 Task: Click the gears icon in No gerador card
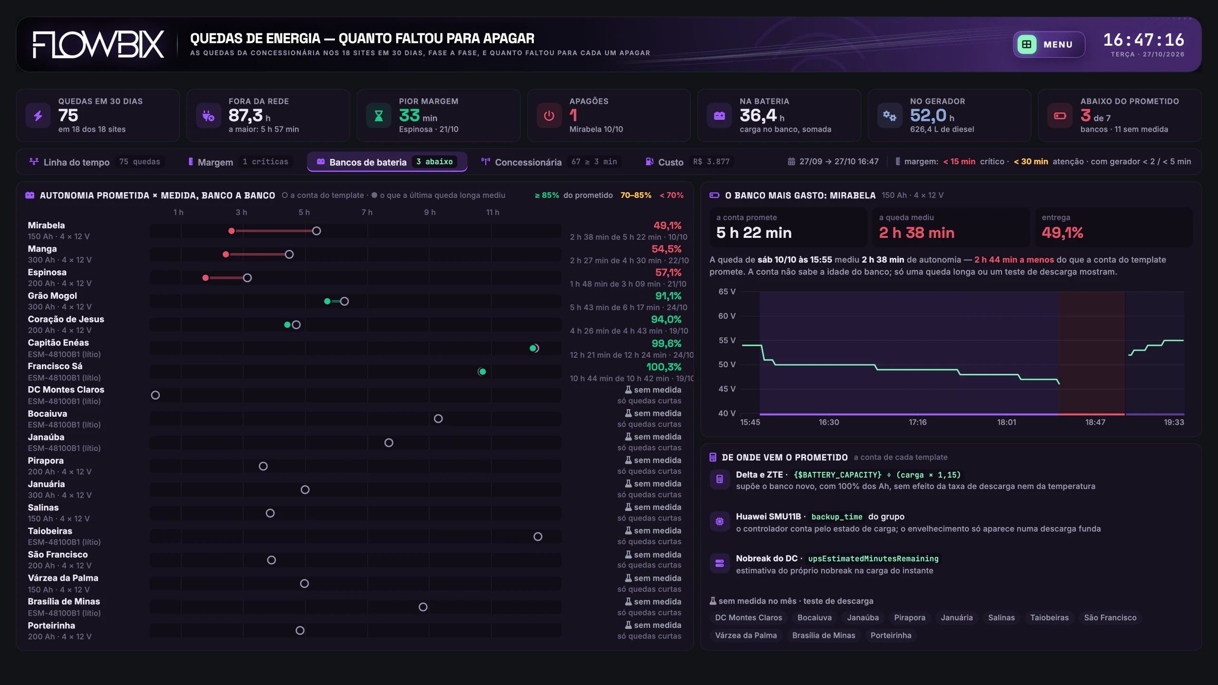tap(890, 115)
